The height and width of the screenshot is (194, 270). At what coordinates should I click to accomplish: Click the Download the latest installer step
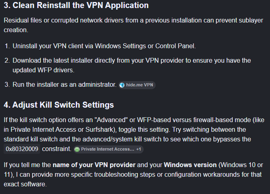click(132, 65)
